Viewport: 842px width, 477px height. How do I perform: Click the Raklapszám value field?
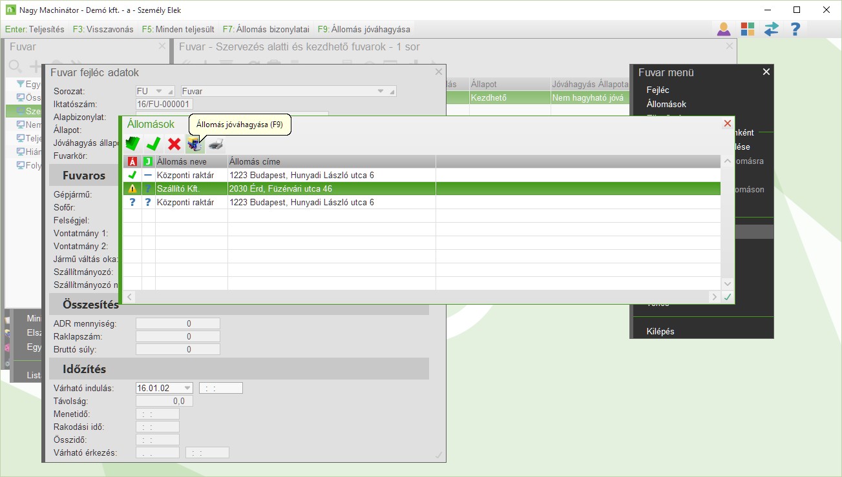point(178,336)
